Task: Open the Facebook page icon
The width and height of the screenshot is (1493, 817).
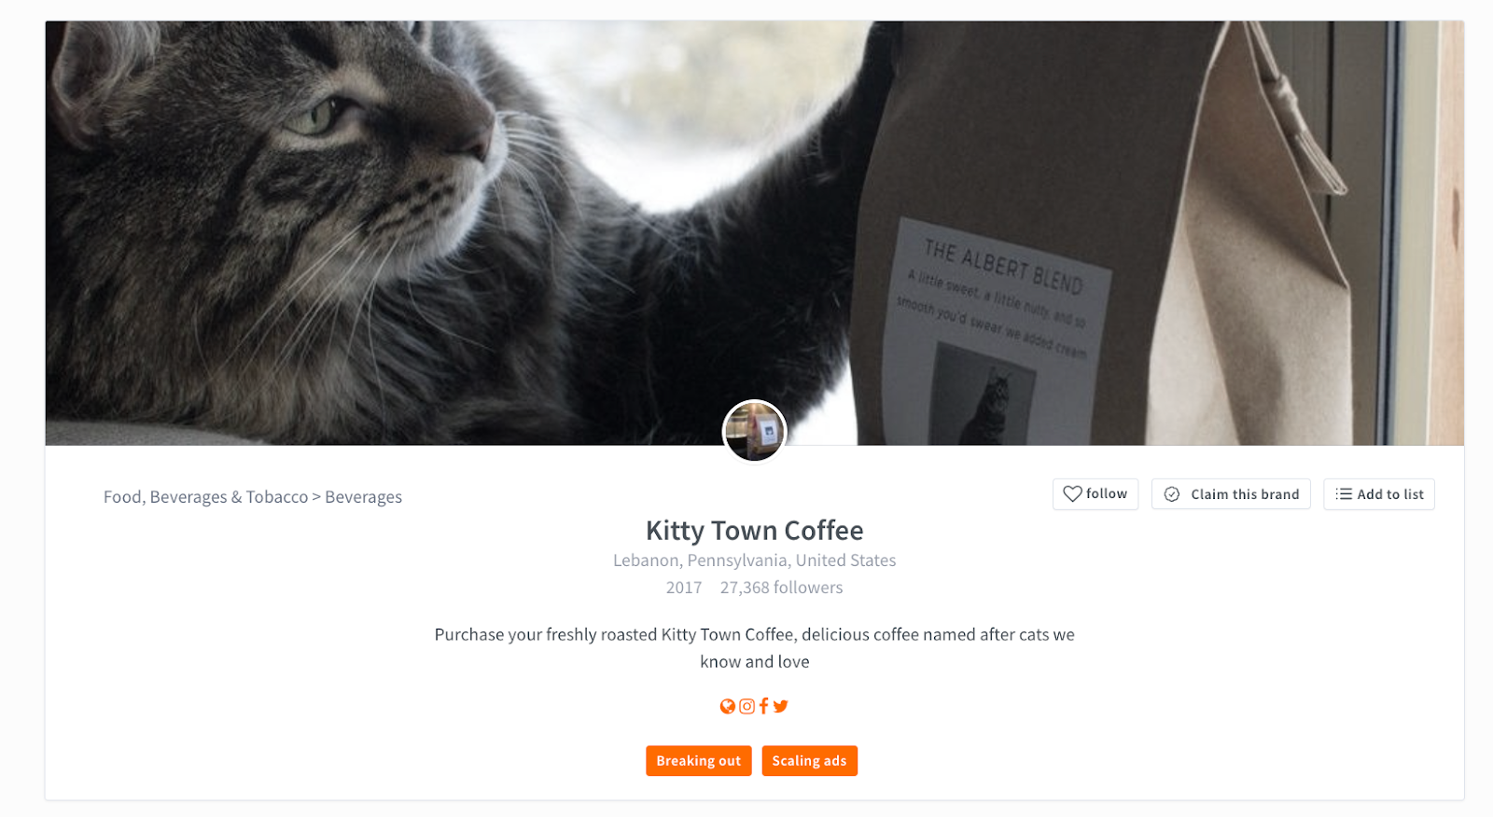Action: pos(763,706)
